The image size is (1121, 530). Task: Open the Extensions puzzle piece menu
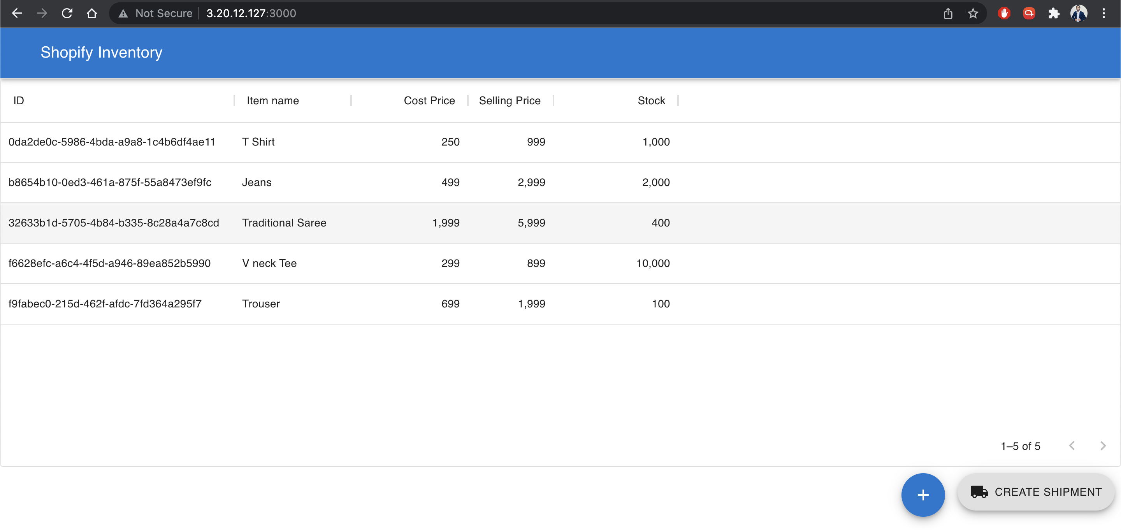click(x=1054, y=14)
